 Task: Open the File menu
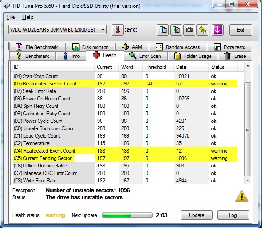point(11,17)
